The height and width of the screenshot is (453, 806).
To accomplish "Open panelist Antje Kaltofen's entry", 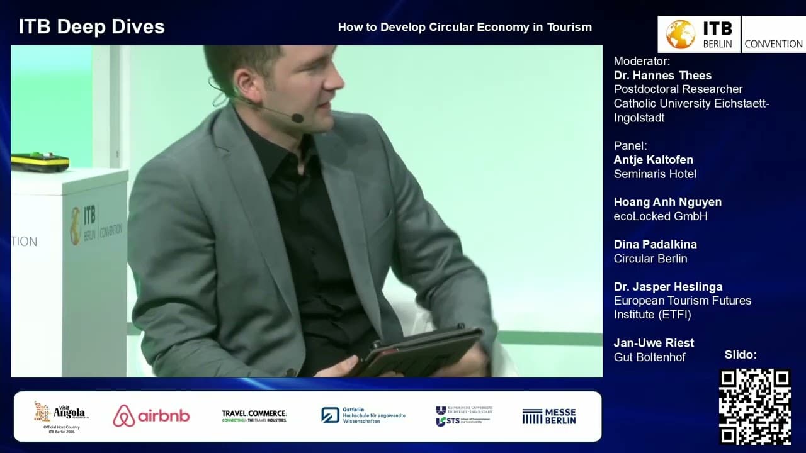I will pos(654,160).
